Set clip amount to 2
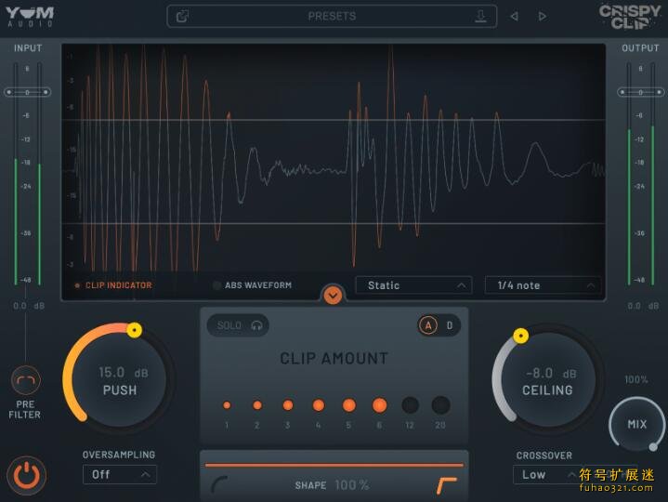Image resolution: width=668 pixels, height=502 pixels. pyautogui.click(x=257, y=405)
